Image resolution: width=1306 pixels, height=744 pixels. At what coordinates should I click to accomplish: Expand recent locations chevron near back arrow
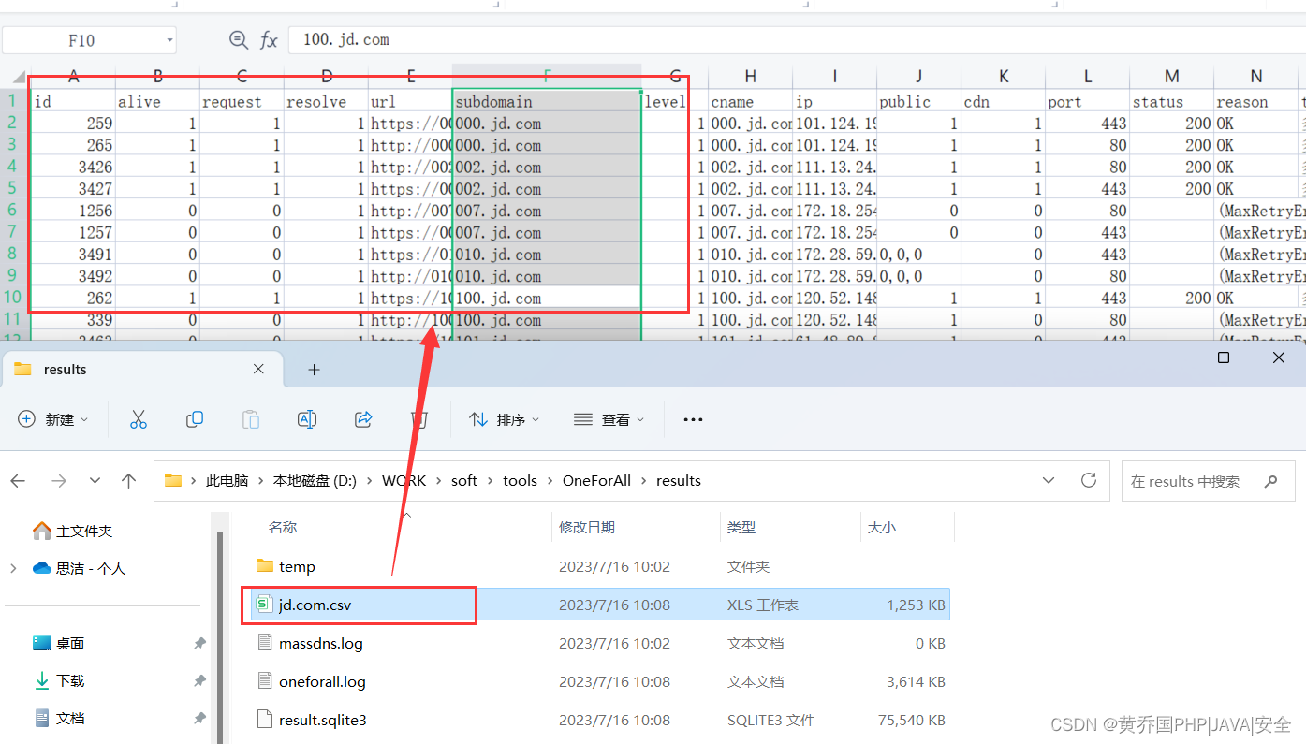pos(95,480)
